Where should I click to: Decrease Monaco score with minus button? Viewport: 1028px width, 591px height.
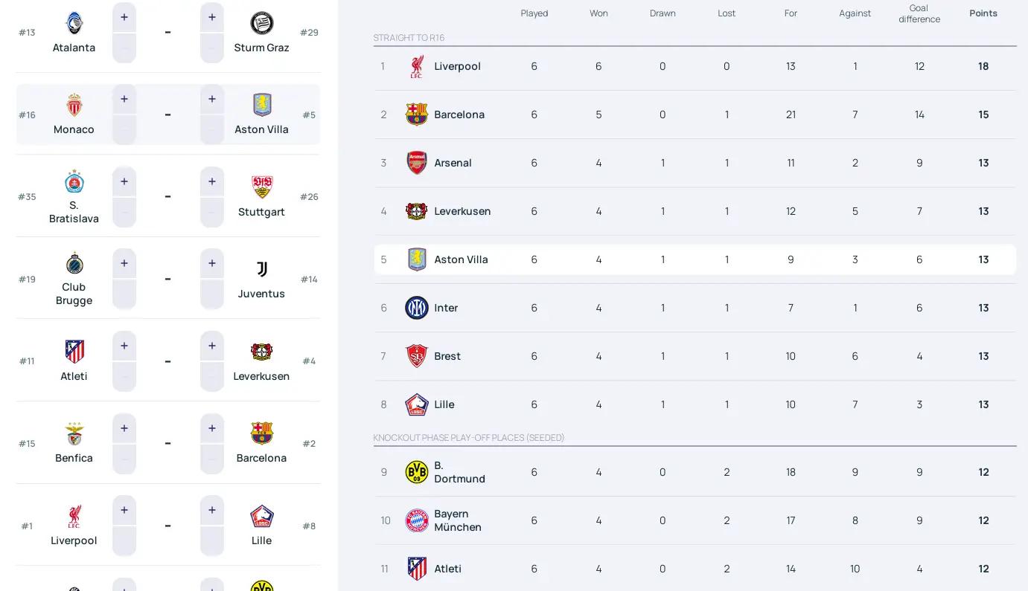[124, 130]
